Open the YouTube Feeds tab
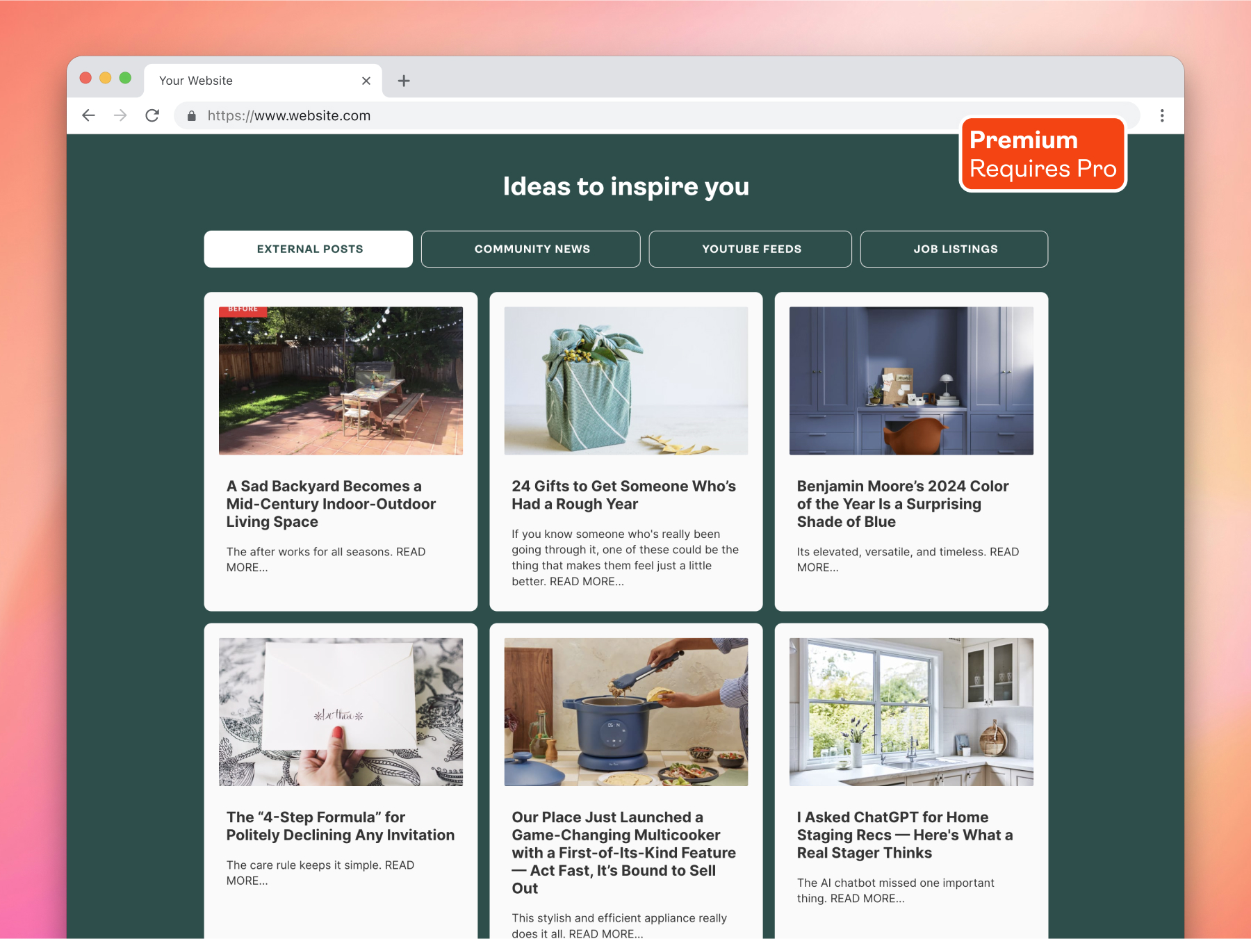The width and height of the screenshot is (1251, 939). (x=751, y=249)
